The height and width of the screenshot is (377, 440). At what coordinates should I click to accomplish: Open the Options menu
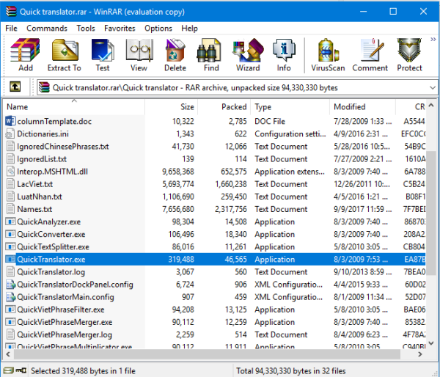click(x=158, y=29)
